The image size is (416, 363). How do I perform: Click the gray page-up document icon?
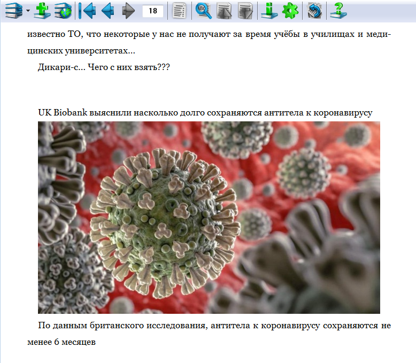(224, 11)
